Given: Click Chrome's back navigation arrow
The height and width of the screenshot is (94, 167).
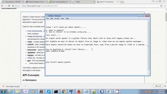Looking at the screenshot, I should pos(2,6).
